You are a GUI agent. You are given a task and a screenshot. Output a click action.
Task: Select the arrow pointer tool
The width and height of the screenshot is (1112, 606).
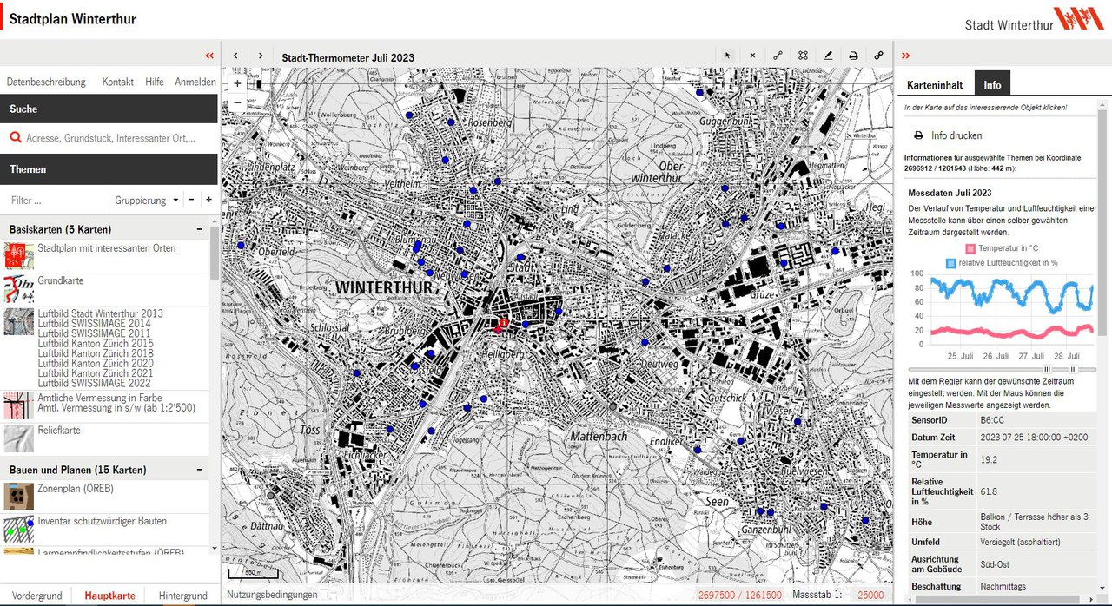click(728, 56)
